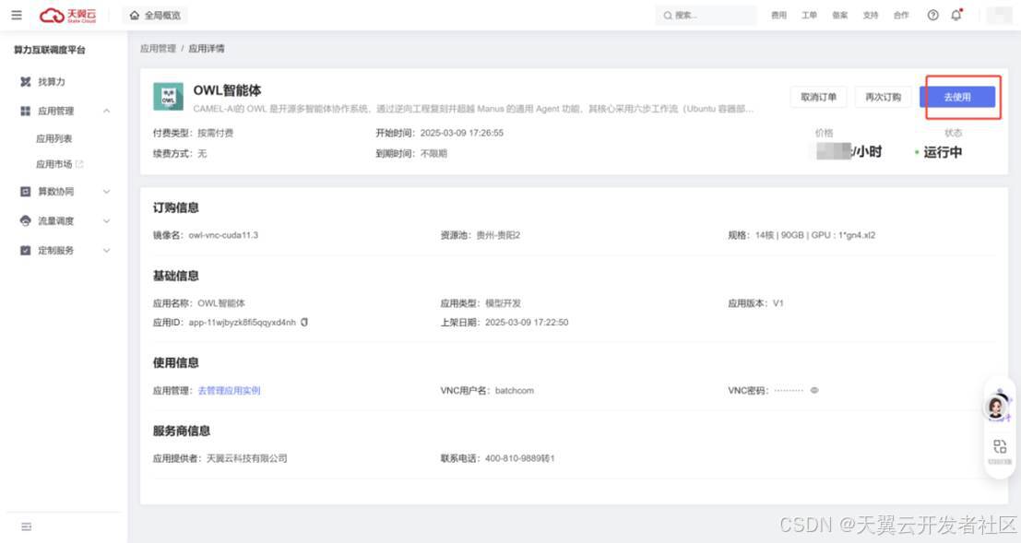Click the OWL智能体 application logo thumbnail
Viewport: 1021px width, 543px height.
pyautogui.click(x=168, y=98)
